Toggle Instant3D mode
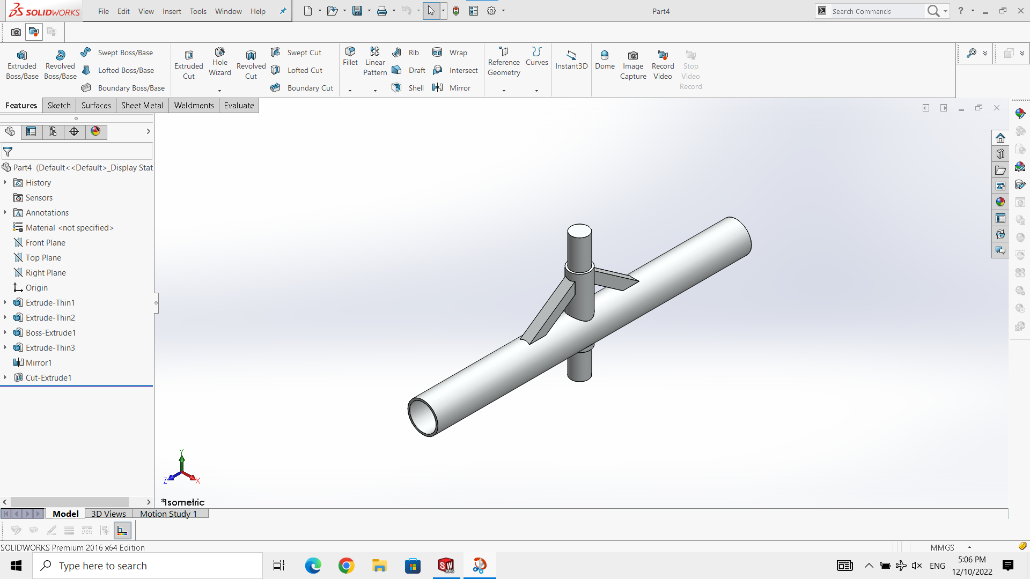This screenshot has width=1030, height=579. [x=571, y=60]
